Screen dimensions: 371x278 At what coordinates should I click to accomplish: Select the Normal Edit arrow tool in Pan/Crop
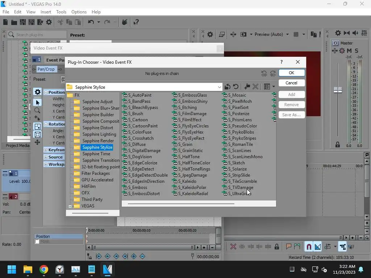tap(37, 102)
